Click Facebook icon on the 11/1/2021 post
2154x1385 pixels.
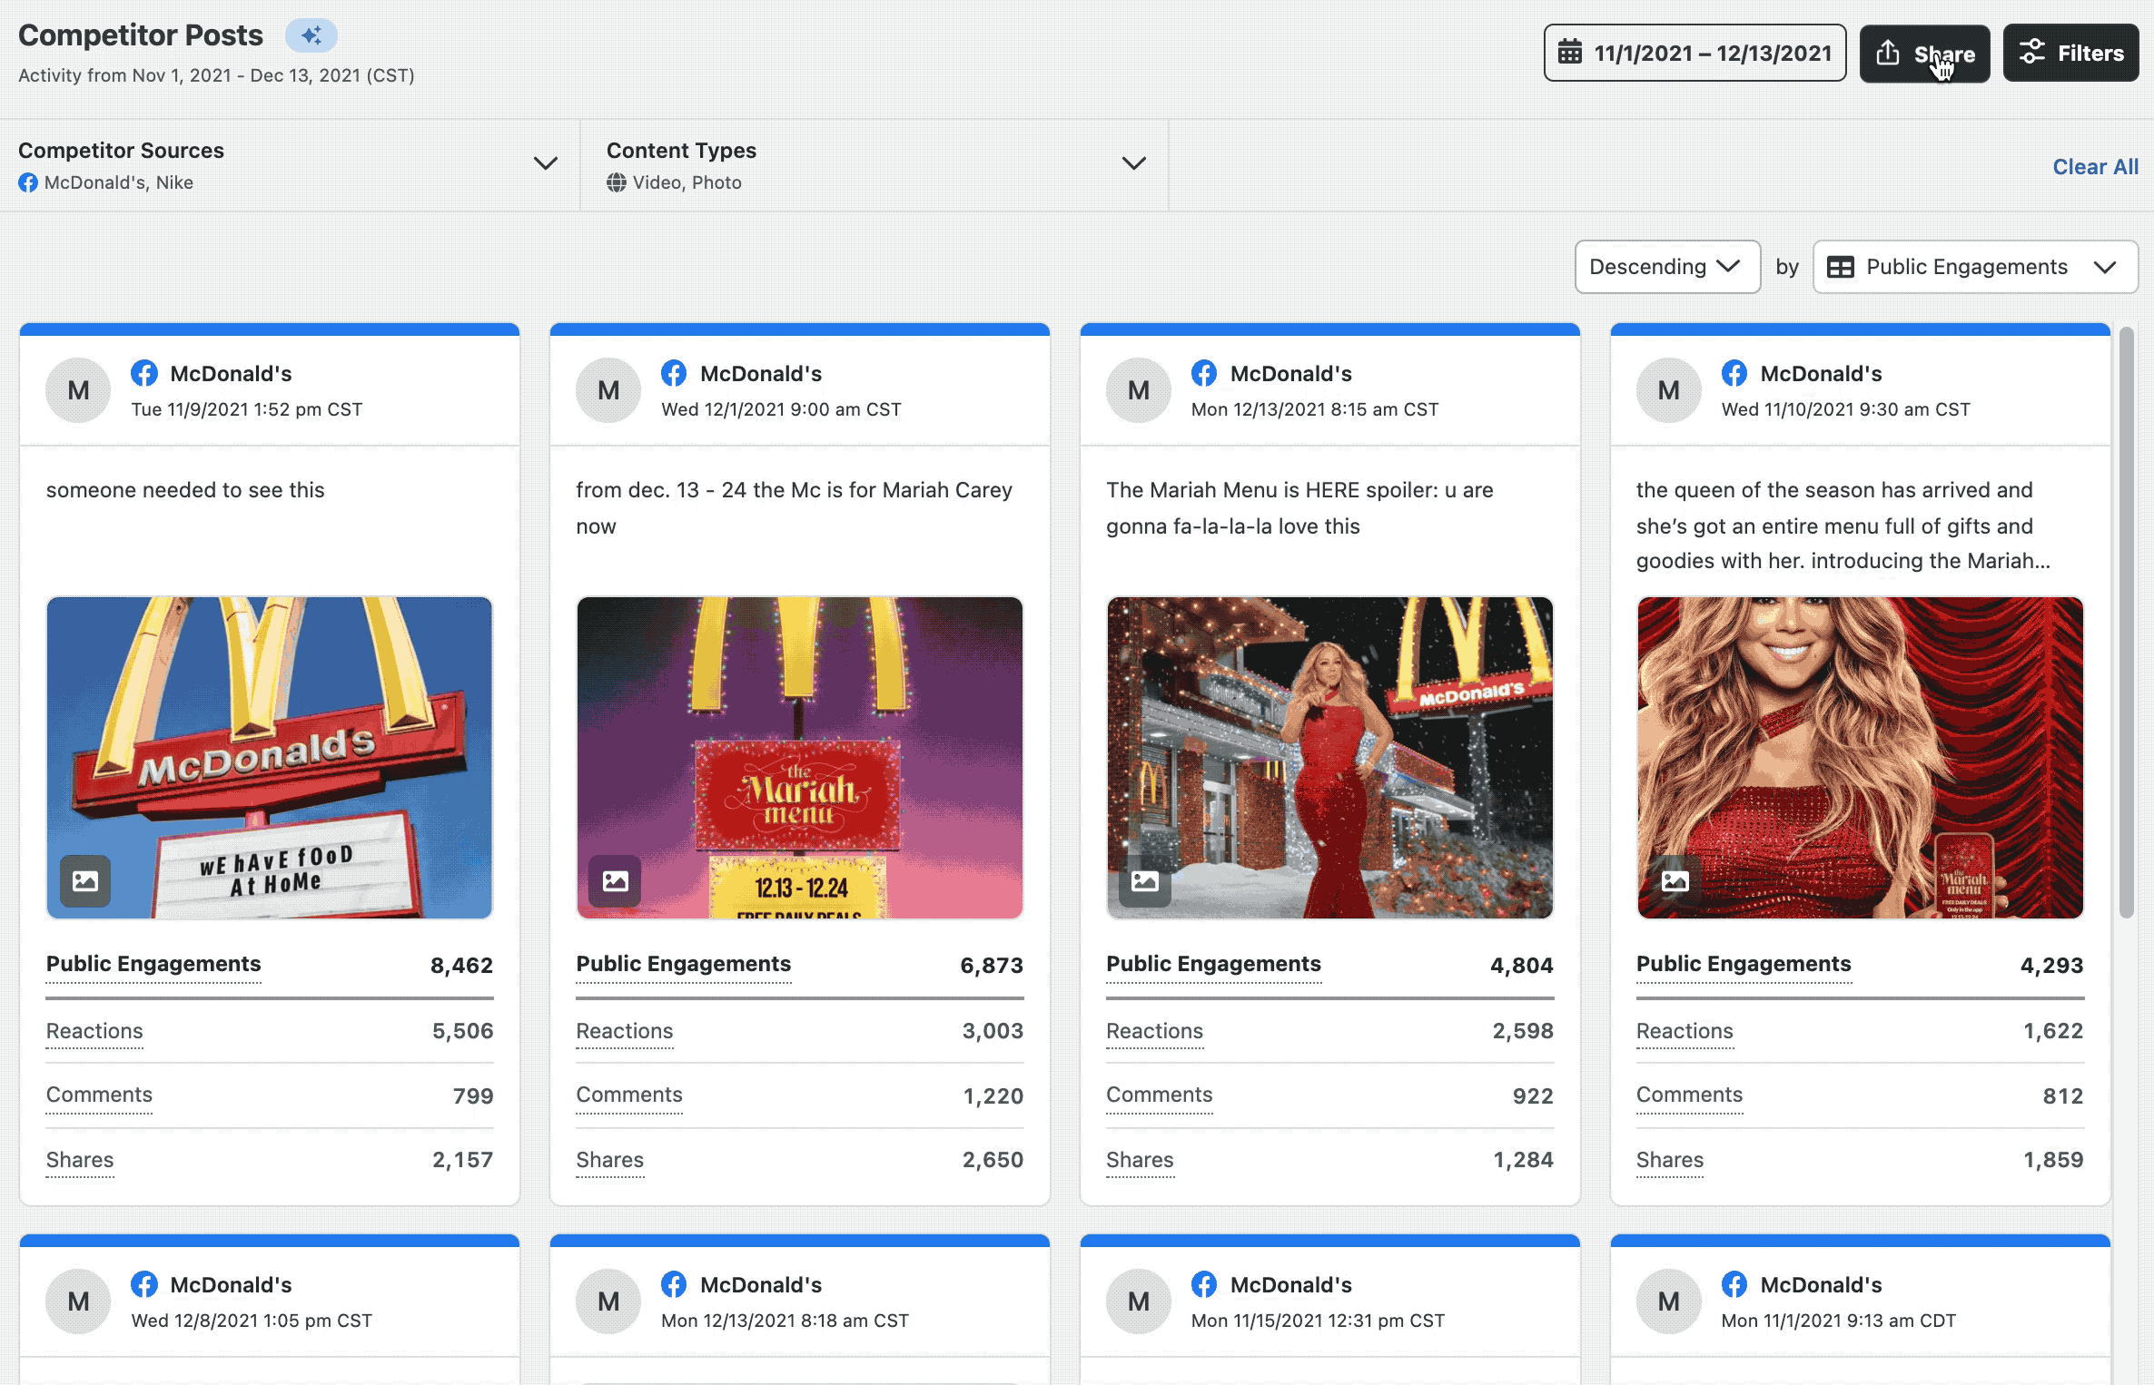pos(1734,1284)
